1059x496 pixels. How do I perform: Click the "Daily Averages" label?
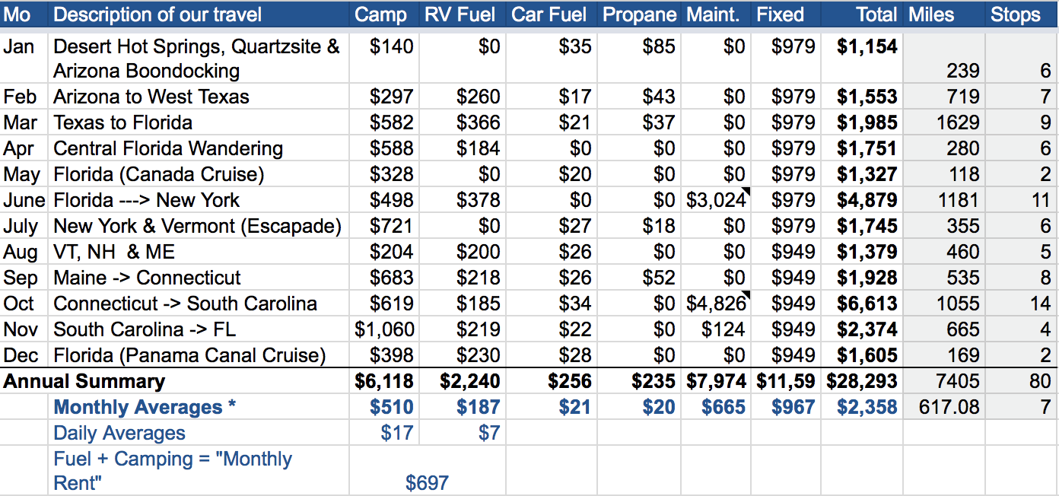coord(119,433)
